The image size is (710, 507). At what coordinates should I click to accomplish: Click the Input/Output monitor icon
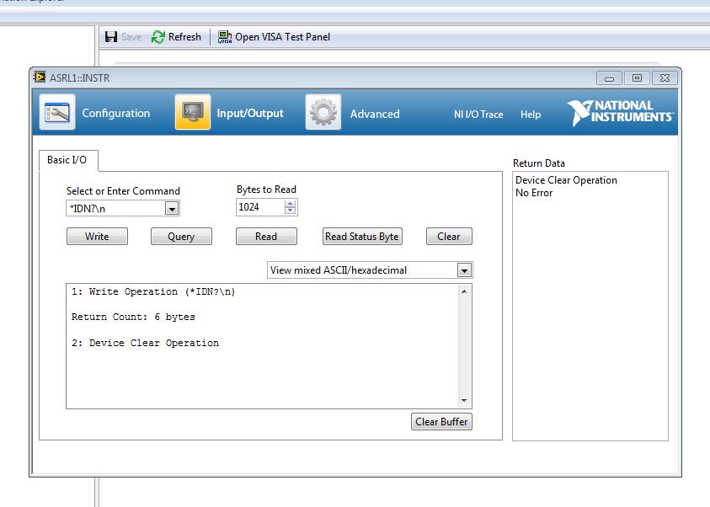click(193, 112)
